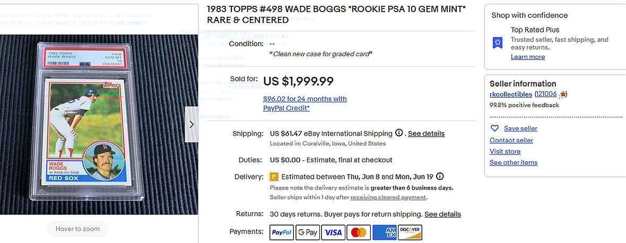The image size is (626, 243).
Task: Click the Hover to zoom button
Action: click(77, 229)
